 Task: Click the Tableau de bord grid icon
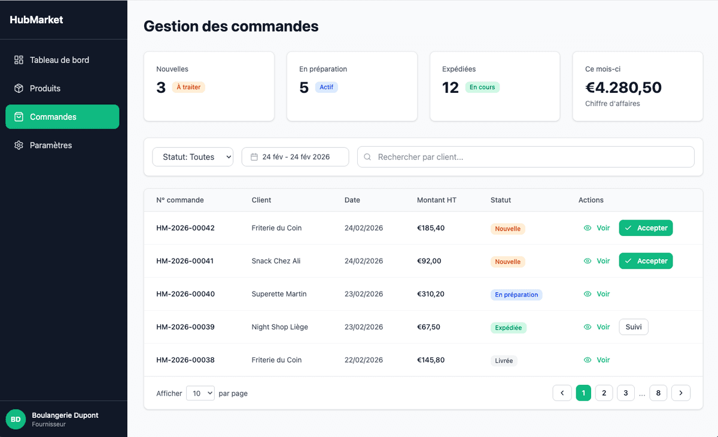[x=19, y=60]
